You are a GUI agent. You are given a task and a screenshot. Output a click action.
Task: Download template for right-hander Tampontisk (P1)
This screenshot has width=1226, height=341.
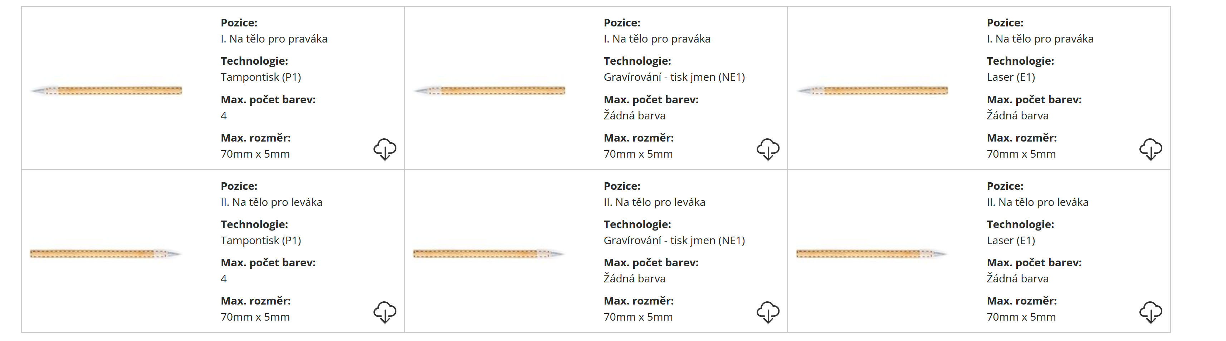385,149
